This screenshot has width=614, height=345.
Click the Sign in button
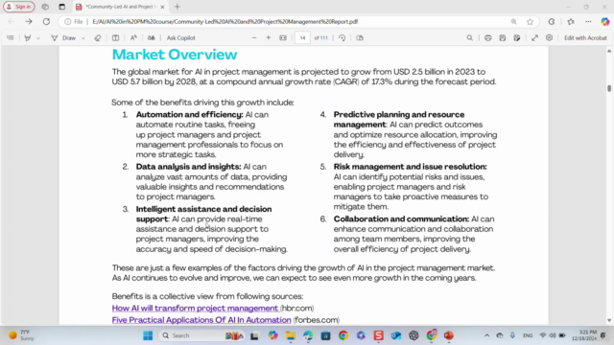point(19,7)
